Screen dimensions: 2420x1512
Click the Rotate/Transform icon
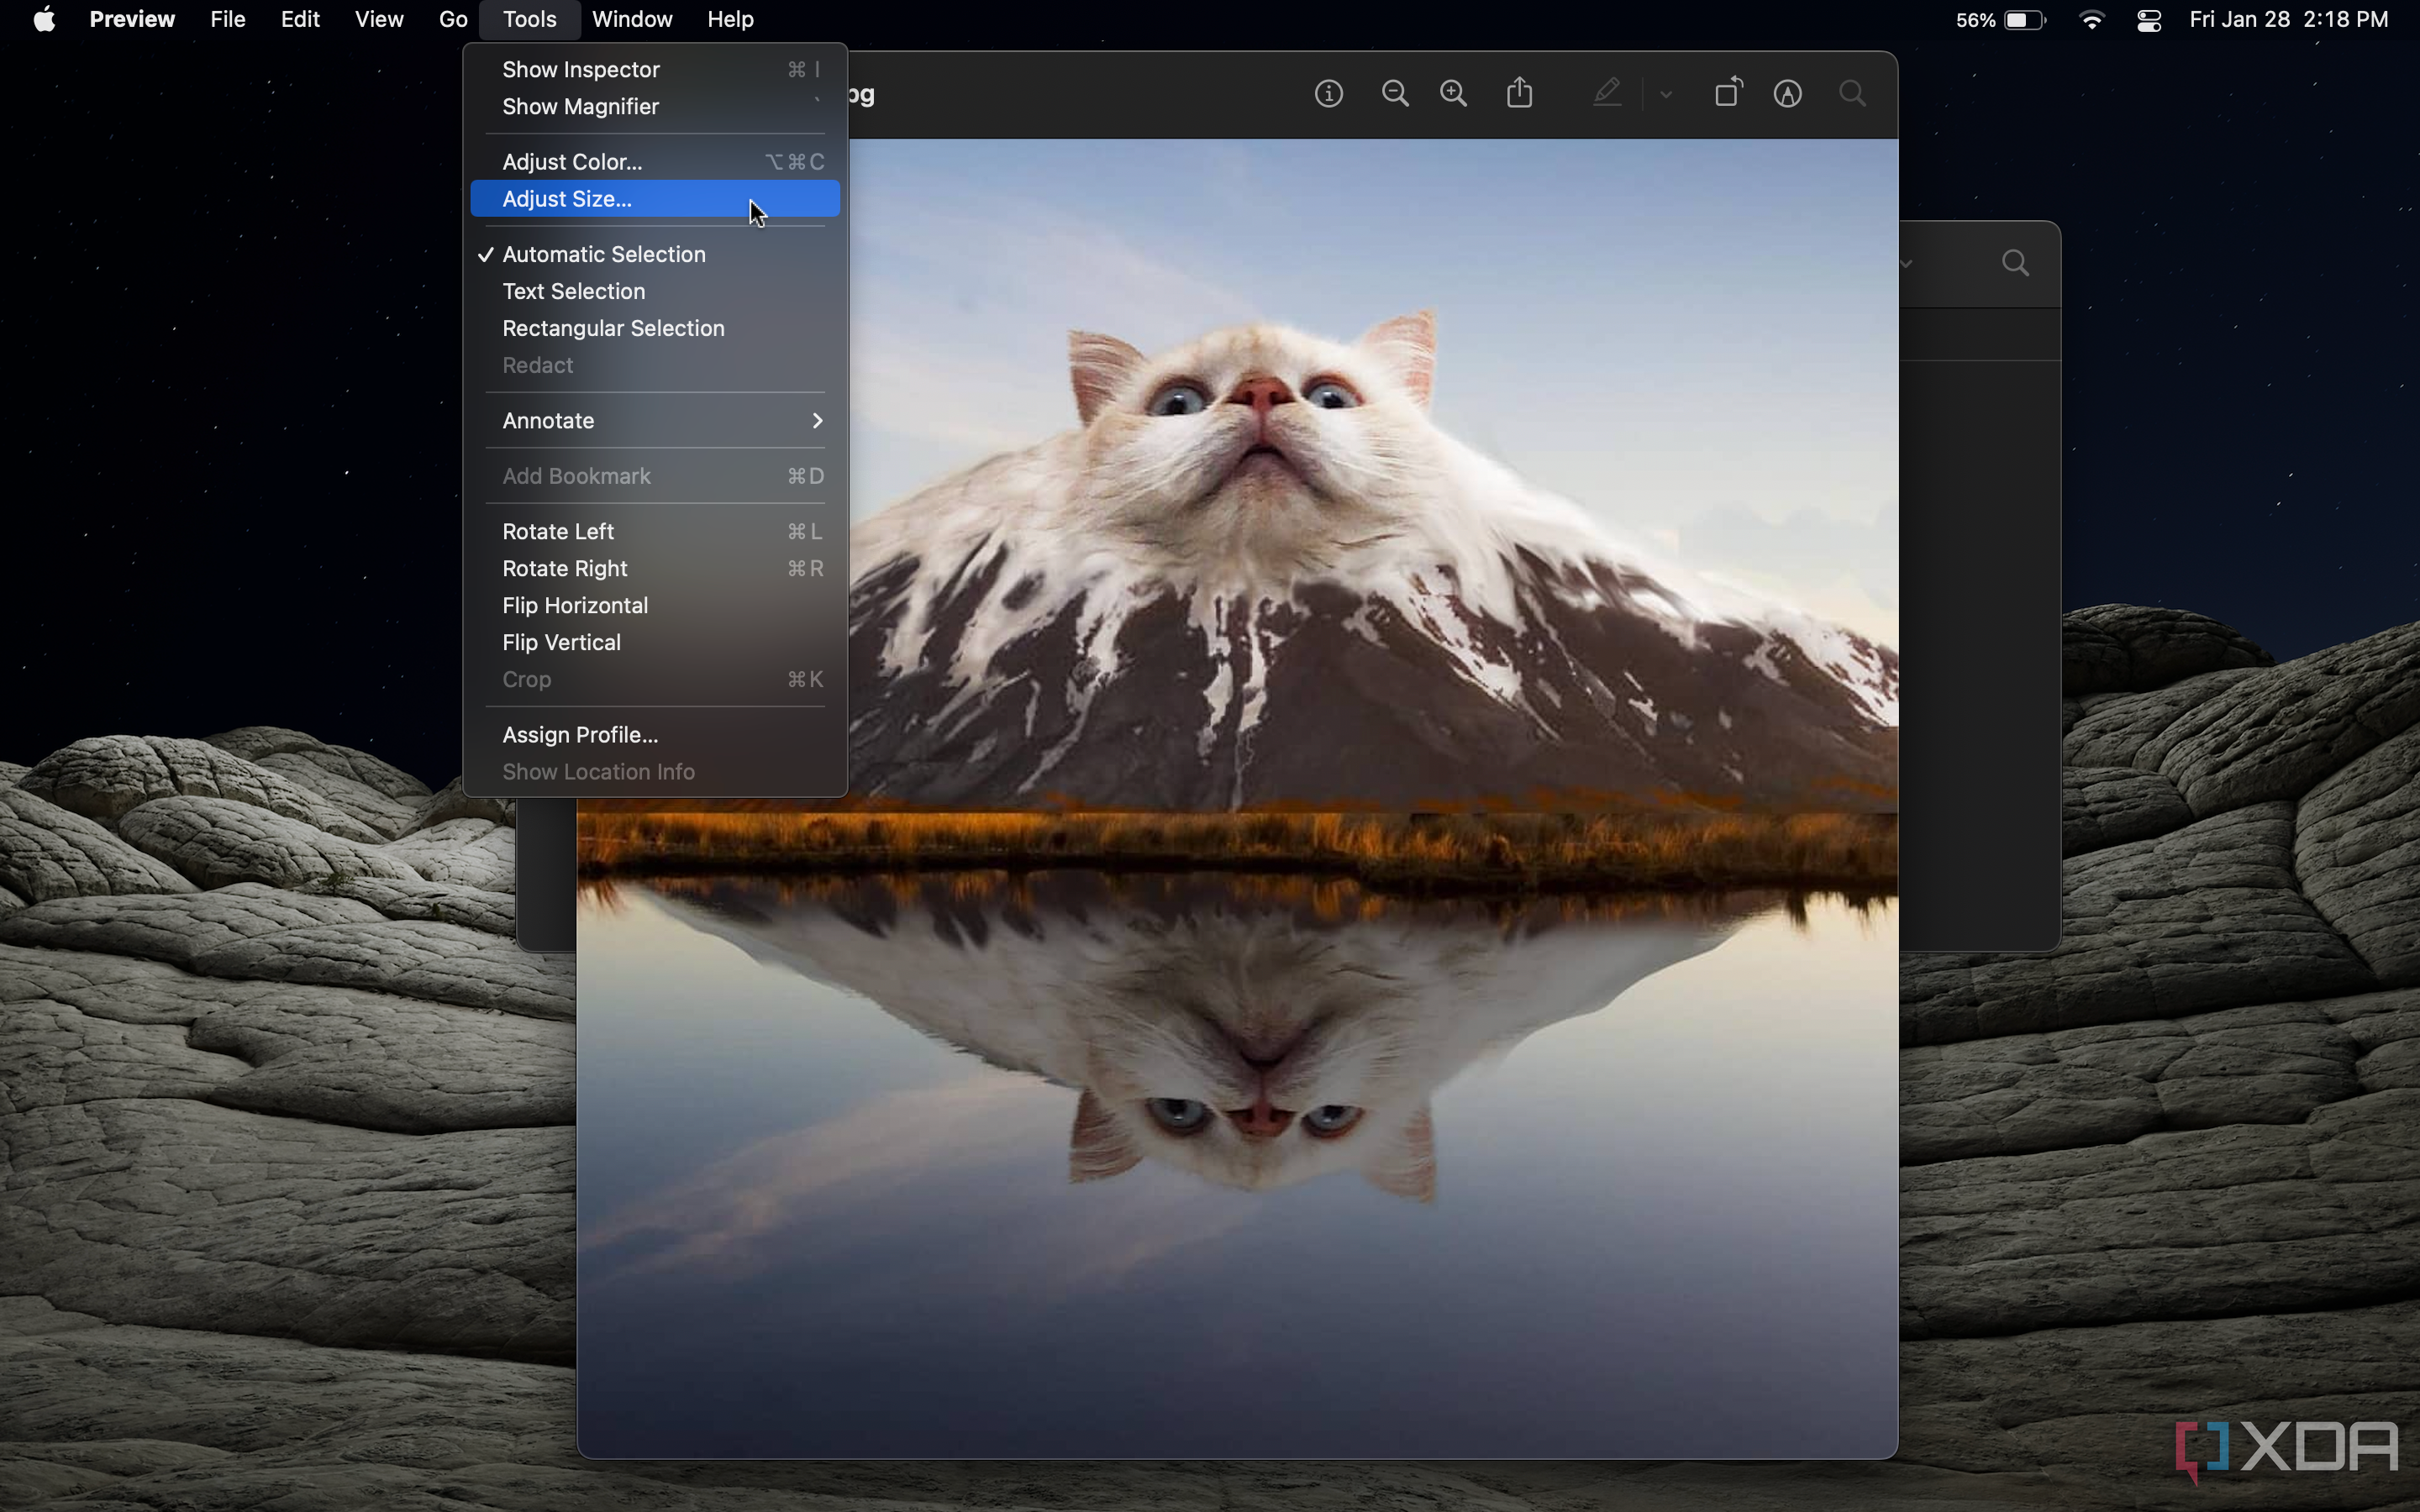pos(1727,92)
